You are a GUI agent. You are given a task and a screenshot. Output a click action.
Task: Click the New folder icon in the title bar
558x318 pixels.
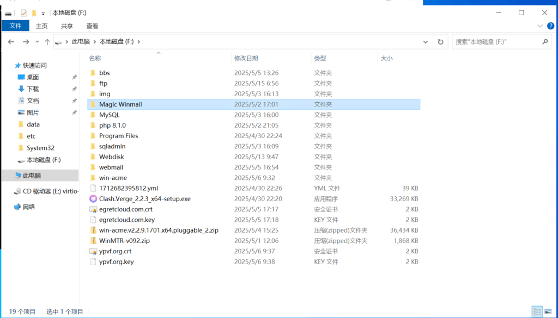click(x=34, y=13)
